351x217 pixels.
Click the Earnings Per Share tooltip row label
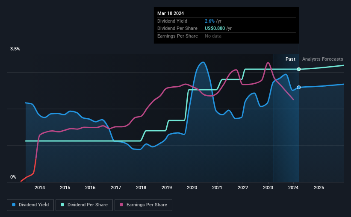177,36
